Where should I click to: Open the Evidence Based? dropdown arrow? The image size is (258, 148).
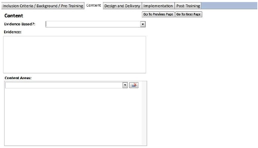(143, 24)
